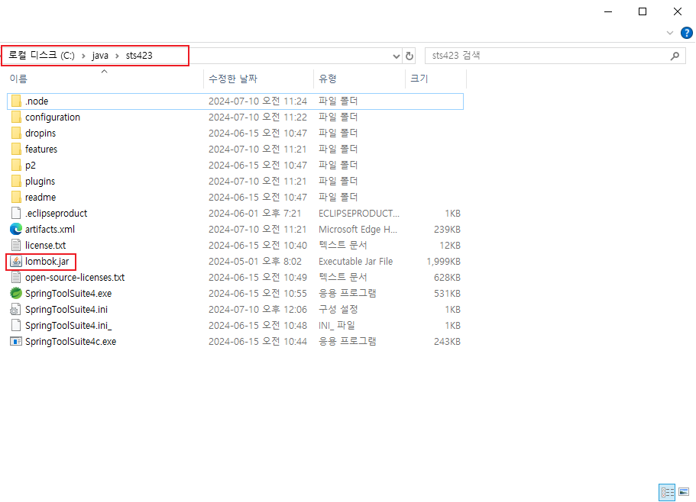
Task: Switch to details view layout icon
Action: 667,492
